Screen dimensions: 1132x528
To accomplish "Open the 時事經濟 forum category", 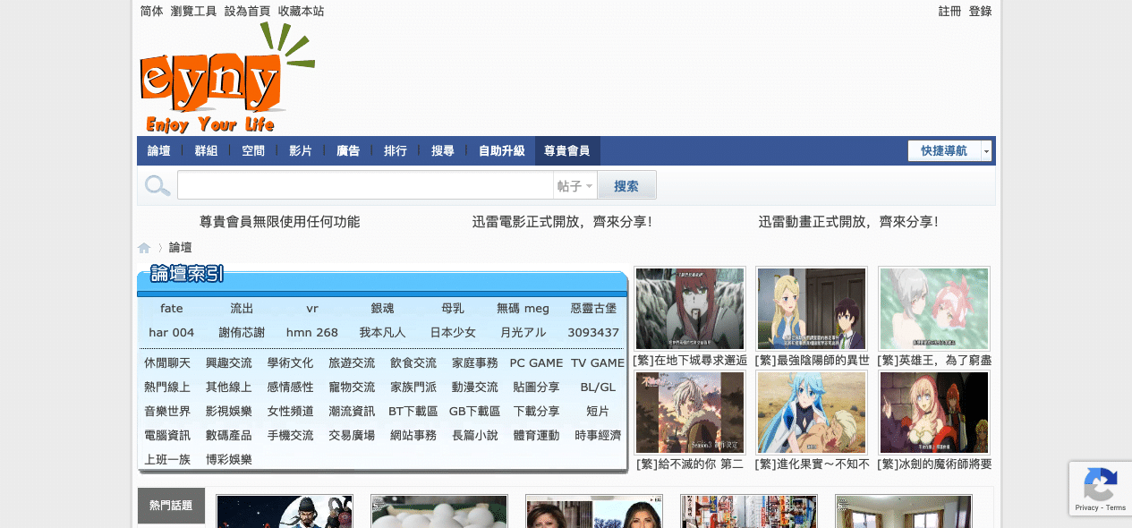I will pyautogui.click(x=598, y=435).
